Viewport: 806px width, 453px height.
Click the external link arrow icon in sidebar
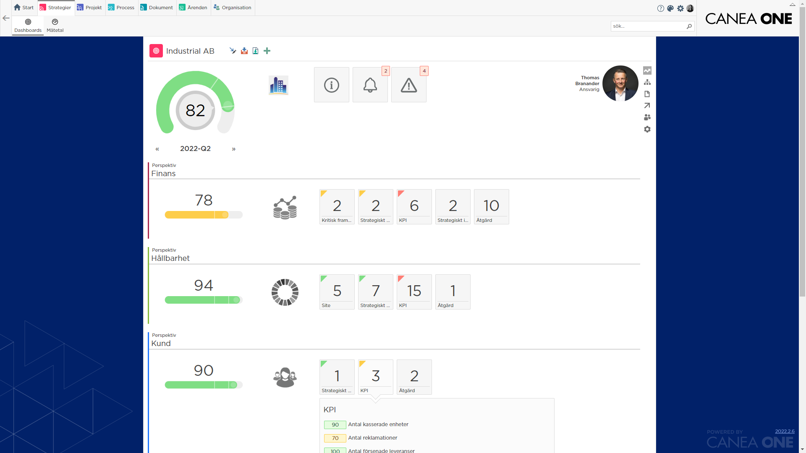(x=647, y=106)
